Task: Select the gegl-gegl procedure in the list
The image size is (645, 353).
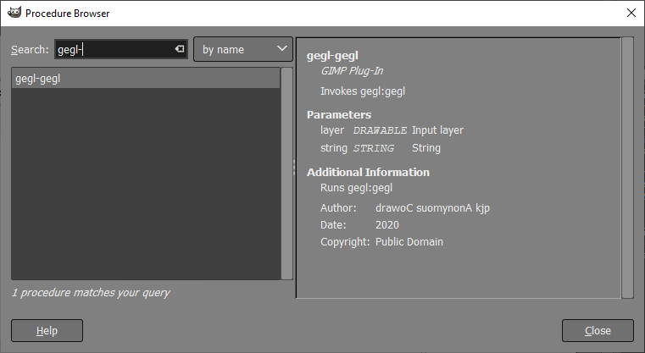Action: tap(146, 79)
